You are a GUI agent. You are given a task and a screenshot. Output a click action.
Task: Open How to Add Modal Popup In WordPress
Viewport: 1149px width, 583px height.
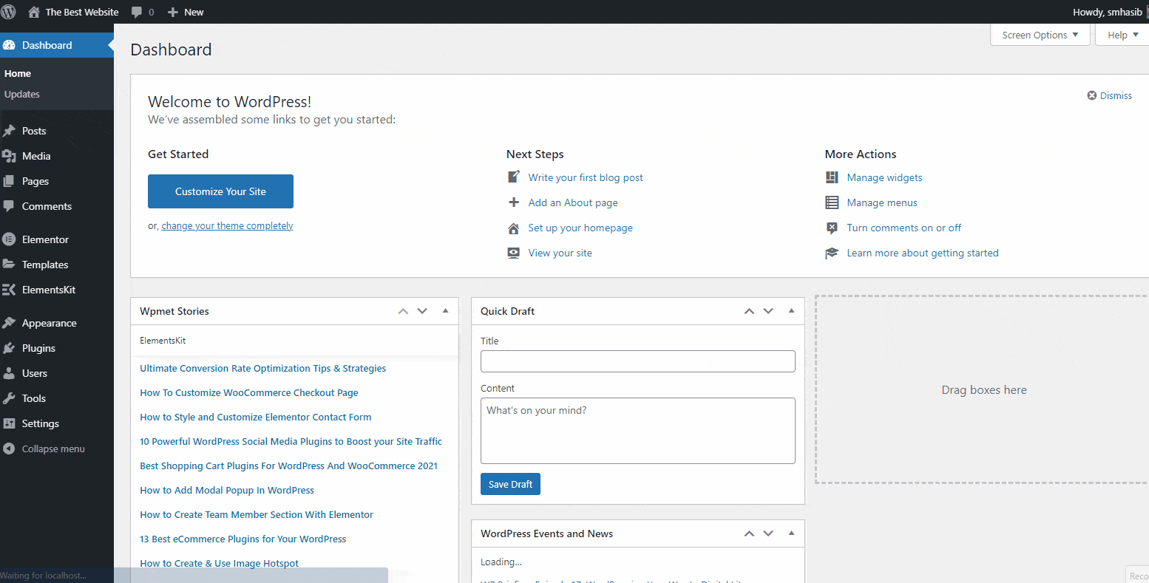click(x=227, y=490)
